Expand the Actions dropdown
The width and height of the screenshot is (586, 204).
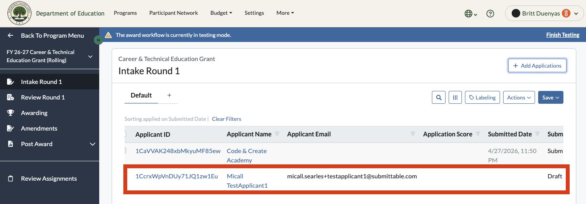click(519, 98)
